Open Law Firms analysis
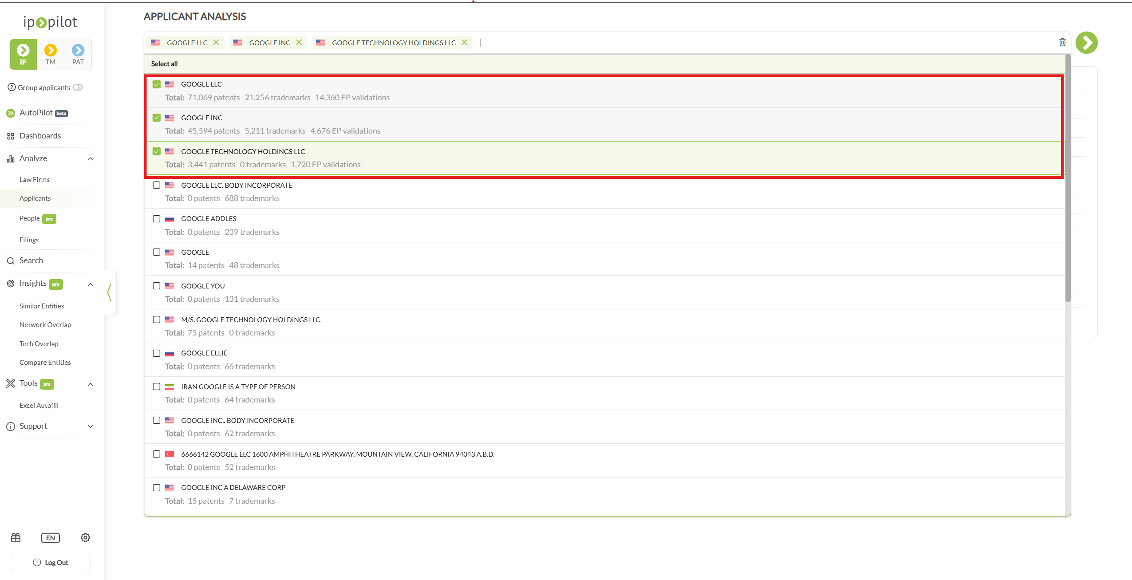This screenshot has height=580, width=1132. (x=34, y=179)
